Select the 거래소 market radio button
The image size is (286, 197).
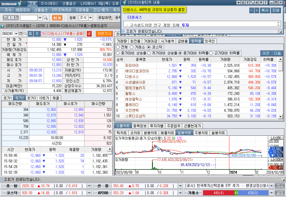pyautogui.click(x=132, y=47)
